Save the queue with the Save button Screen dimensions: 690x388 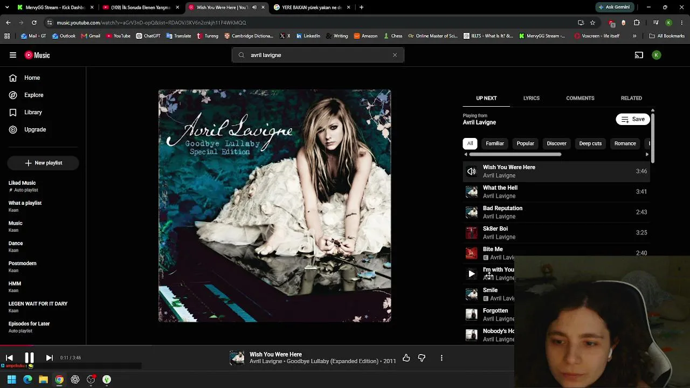tap(633, 119)
